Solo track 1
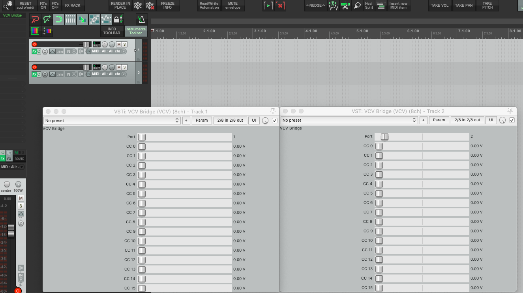 [125, 45]
